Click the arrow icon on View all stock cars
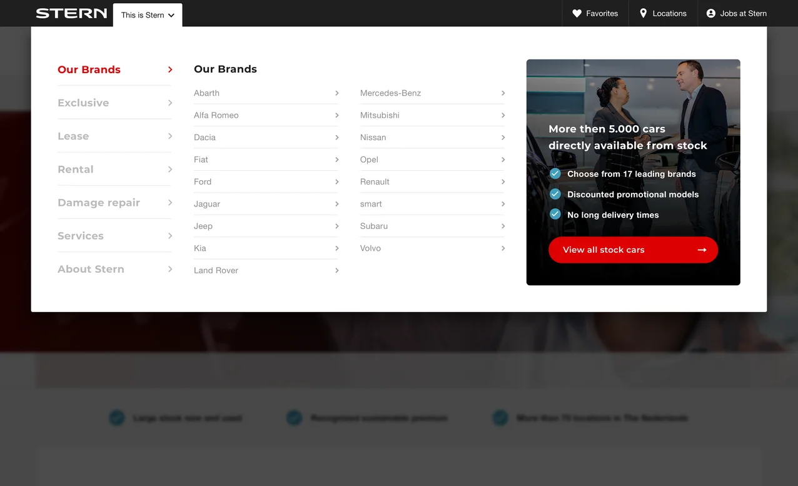 click(x=702, y=250)
